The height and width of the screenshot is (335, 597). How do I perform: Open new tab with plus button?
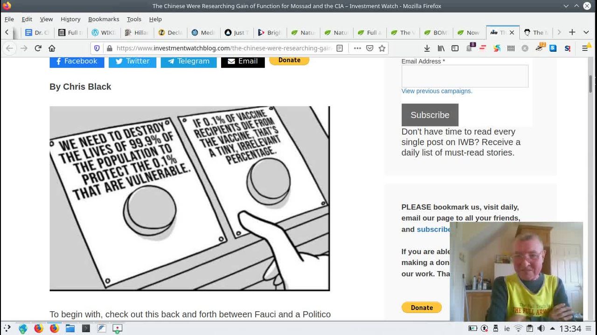pos(572,33)
